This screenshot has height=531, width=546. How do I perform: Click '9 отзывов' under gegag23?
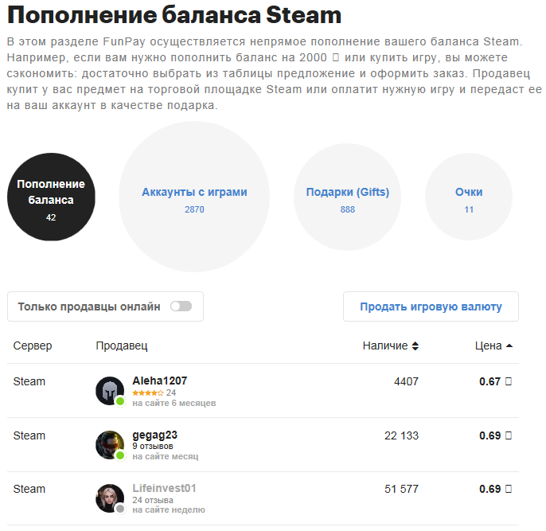pos(153,446)
